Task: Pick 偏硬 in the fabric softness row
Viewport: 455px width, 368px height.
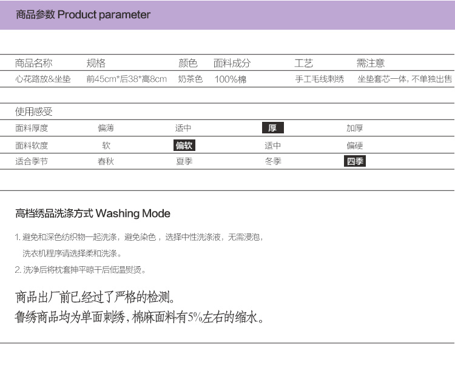Action: [x=355, y=146]
